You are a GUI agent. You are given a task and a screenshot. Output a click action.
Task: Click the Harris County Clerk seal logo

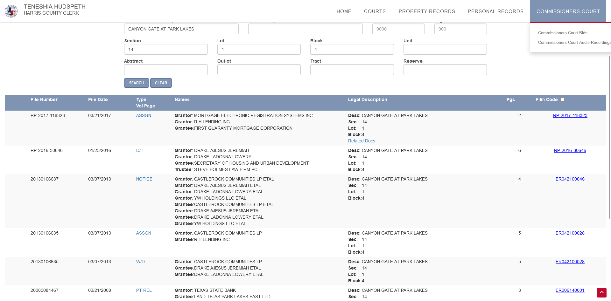[x=11, y=11]
